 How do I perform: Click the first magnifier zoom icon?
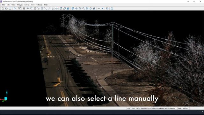[80, 9]
